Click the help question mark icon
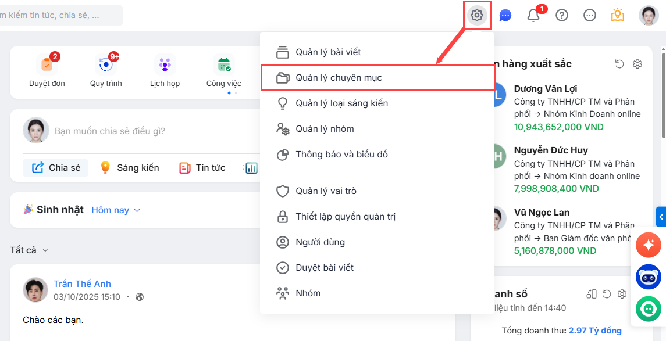Screen dimensions: 666x341 coord(562,16)
